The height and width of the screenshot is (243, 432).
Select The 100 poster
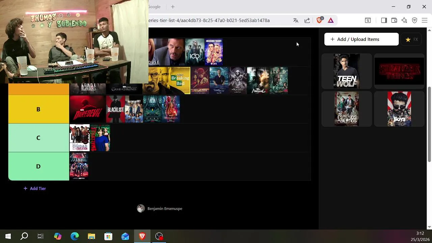coord(195,52)
